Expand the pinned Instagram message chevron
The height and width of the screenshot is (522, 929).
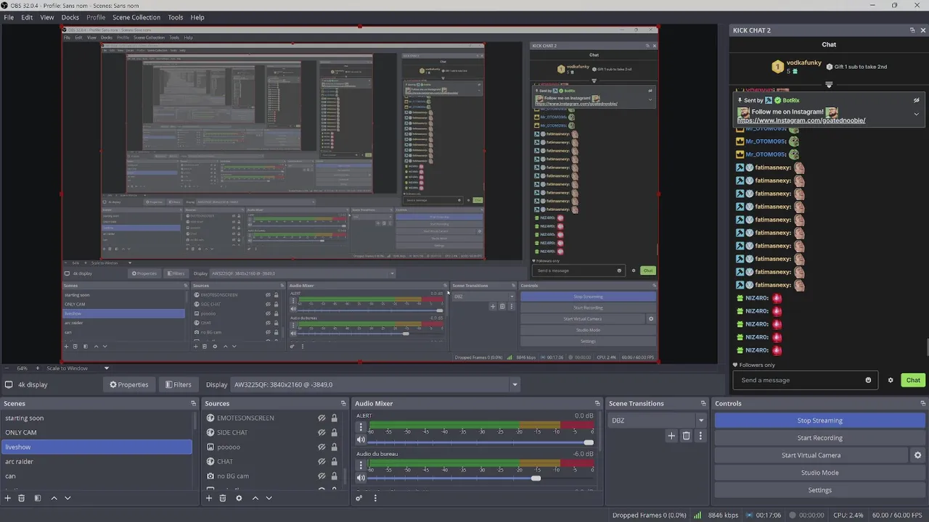tap(916, 114)
